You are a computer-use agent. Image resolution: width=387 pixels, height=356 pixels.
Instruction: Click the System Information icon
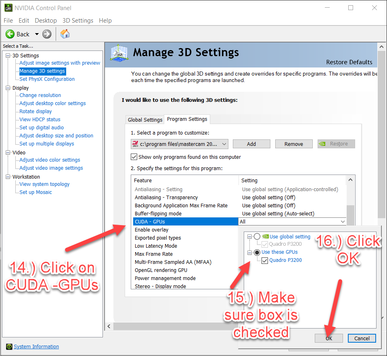click(9, 347)
